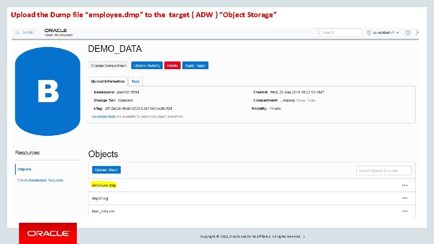
Task: Click the Created date value
Action: click(297, 92)
